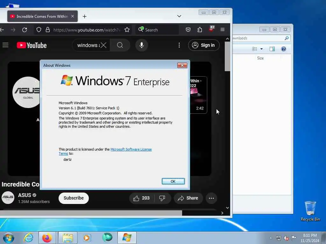The width and height of the screenshot is (326, 244).
Task: Click the YouTube search text field
Action: point(88,45)
